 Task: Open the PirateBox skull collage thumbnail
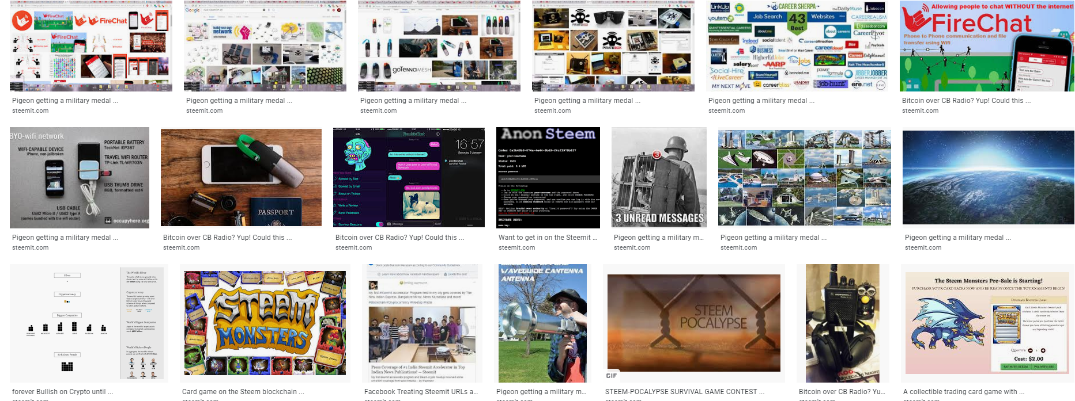point(613,46)
